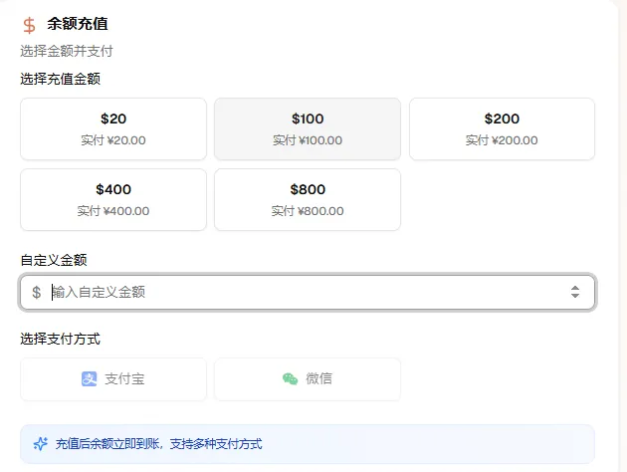Click the 余额充值 heading text
Image resolution: width=627 pixels, height=472 pixels.
78,24
